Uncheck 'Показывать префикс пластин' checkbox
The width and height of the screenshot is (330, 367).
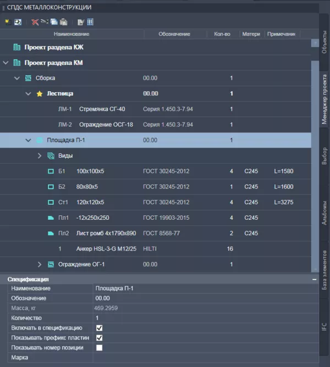tap(100, 338)
